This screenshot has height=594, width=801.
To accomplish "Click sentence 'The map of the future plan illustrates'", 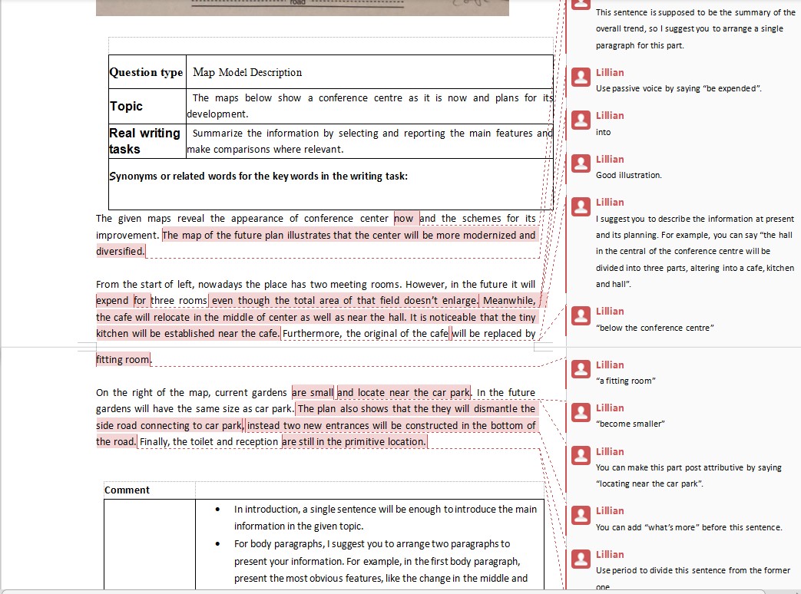I will (316, 243).
